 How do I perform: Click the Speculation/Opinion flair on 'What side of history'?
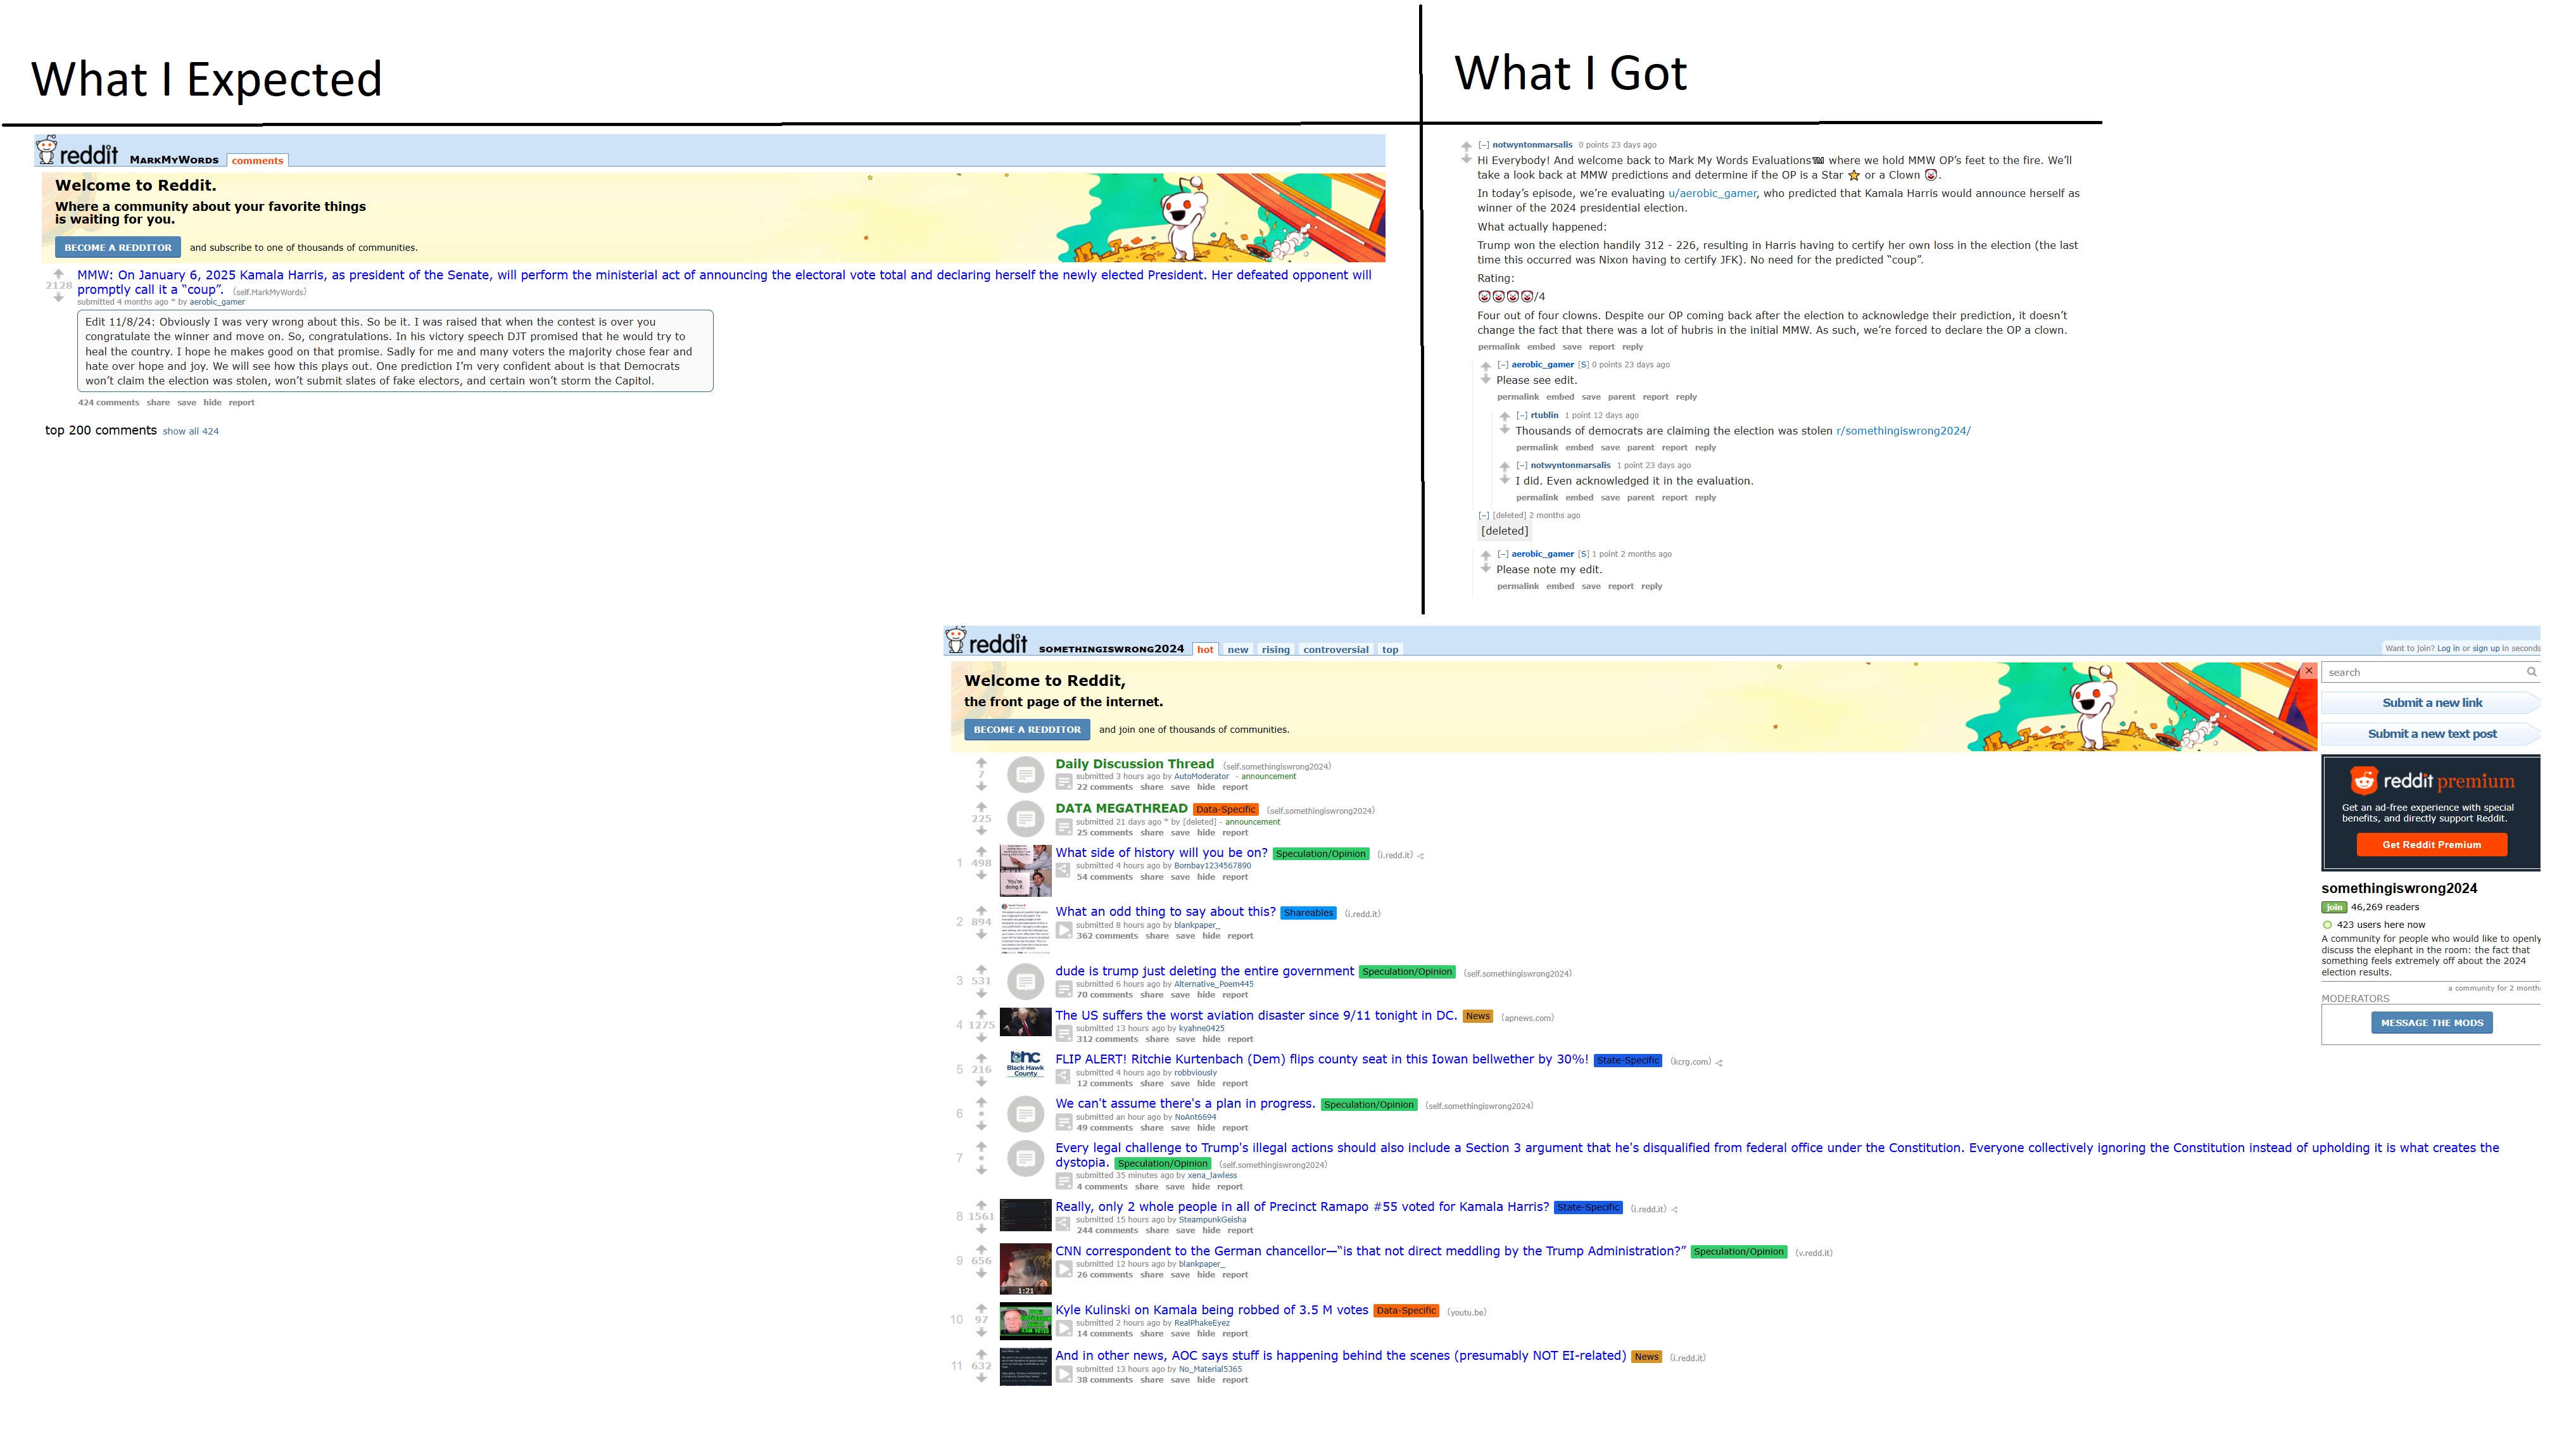(1320, 854)
